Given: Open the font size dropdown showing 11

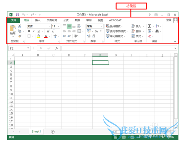Looking at the screenshot, I should (59, 26).
